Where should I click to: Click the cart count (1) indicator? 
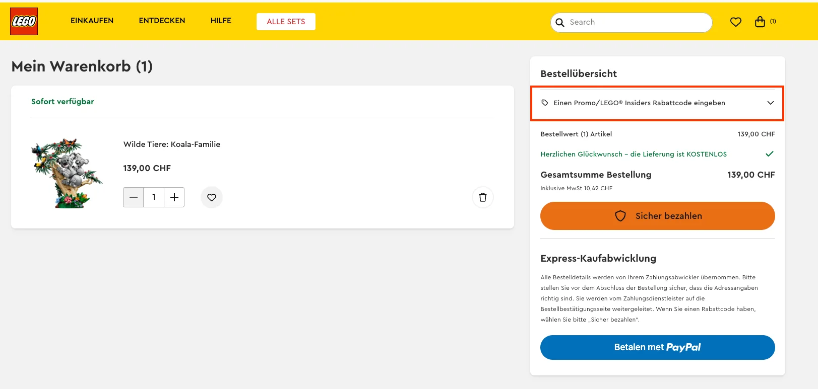pos(773,21)
